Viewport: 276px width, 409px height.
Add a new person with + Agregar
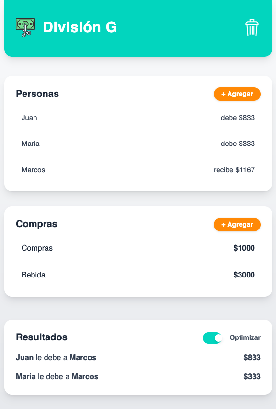click(237, 94)
